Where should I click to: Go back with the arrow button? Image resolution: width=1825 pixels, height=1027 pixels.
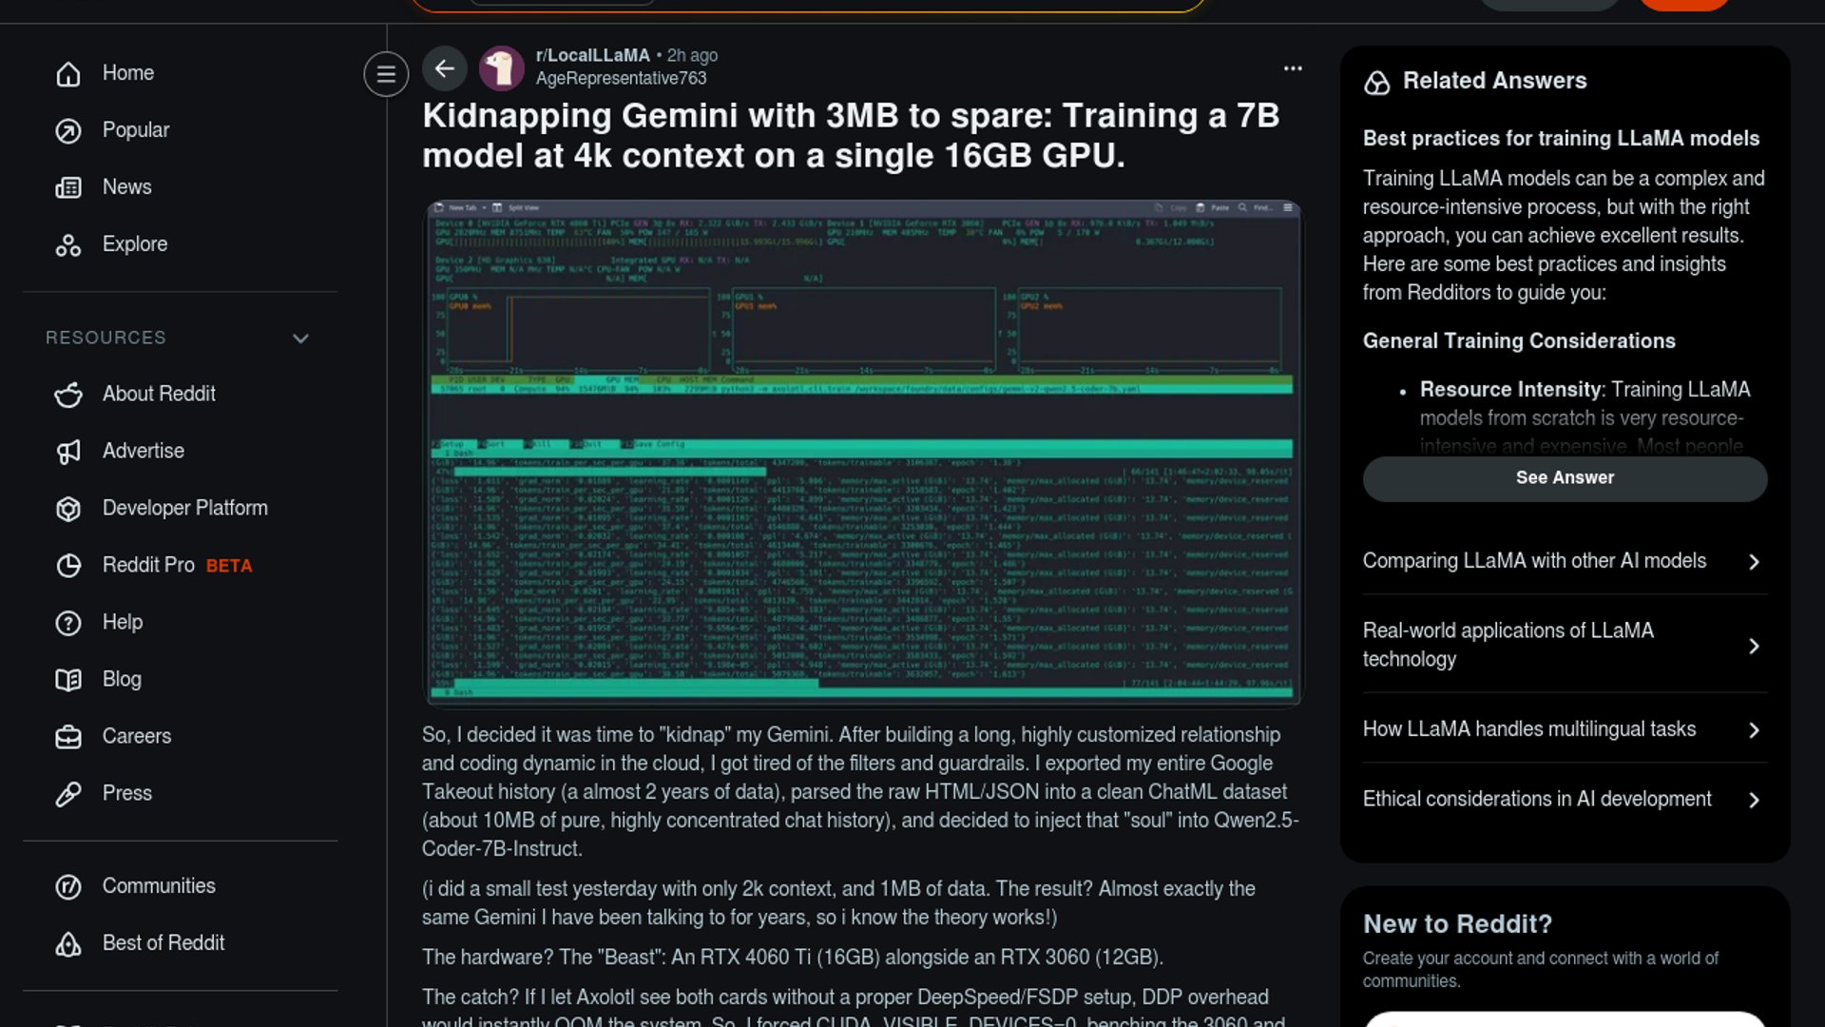[x=444, y=68]
